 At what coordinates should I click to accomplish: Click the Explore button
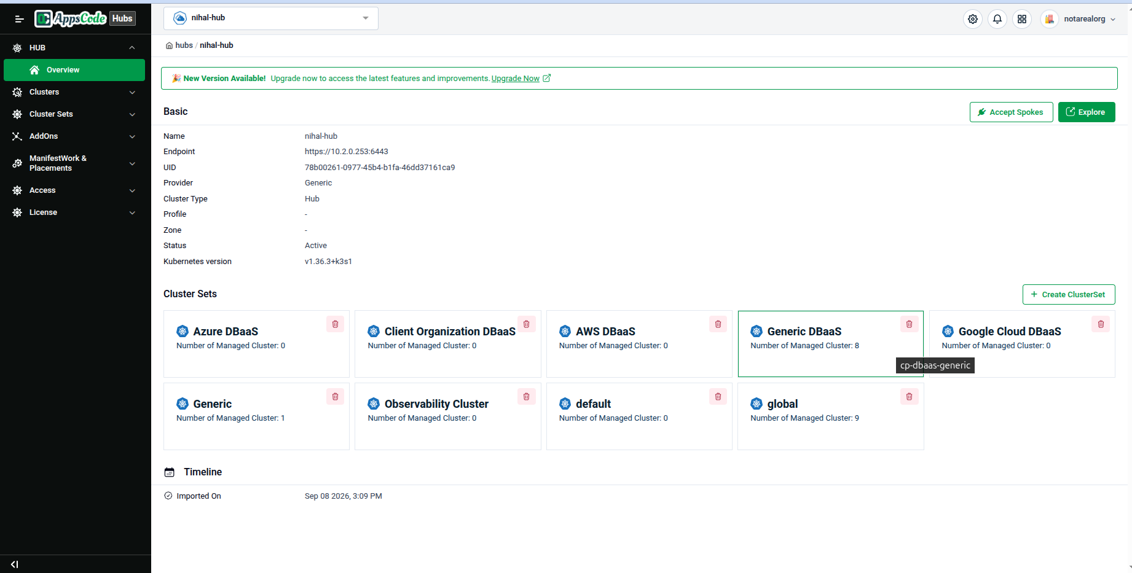tap(1087, 112)
